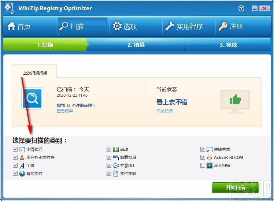The image size is (274, 201).
Task: Uncheck the 帮助文件 checkbox
Action: 15,173
